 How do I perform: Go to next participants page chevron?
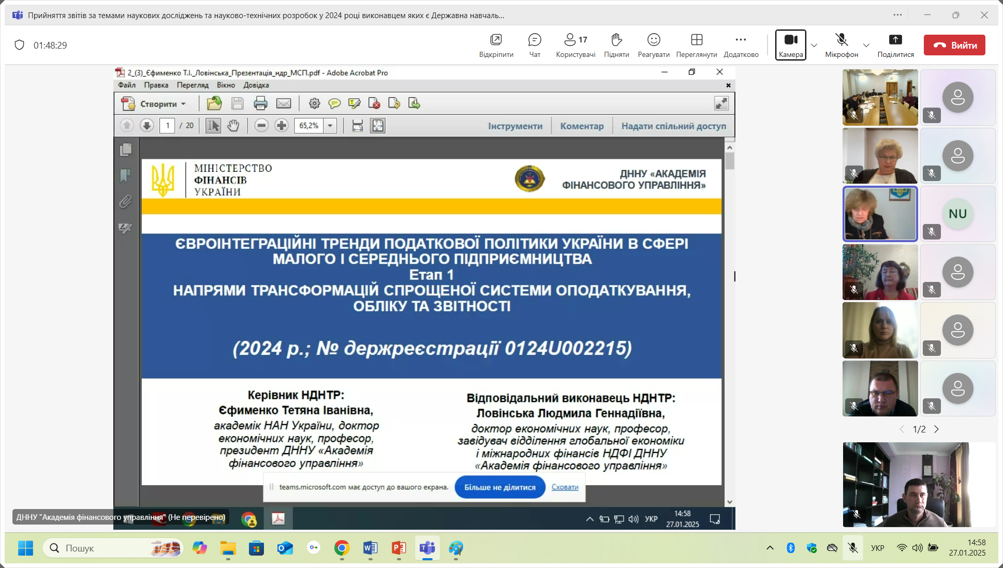click(x=936, y=429)
